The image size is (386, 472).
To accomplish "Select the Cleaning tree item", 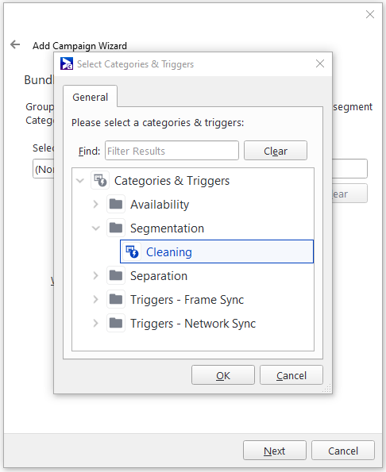I will coord(217,251).
